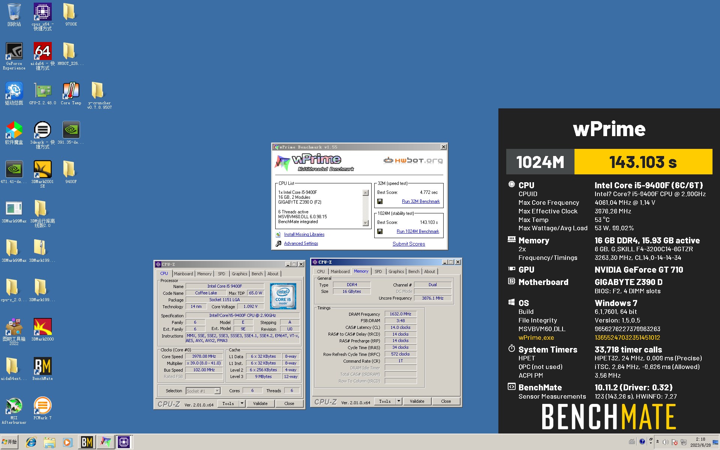Viewport: 720px width, 450px height.
Task: Click Run 1024M Benchmark link
Action: pyautogui.click(x=418, y=231)
